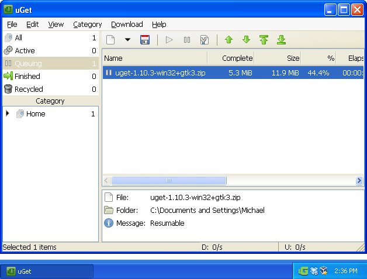Sort list by the Size column header
367x279 pixels.
click(x=278, y=58)
